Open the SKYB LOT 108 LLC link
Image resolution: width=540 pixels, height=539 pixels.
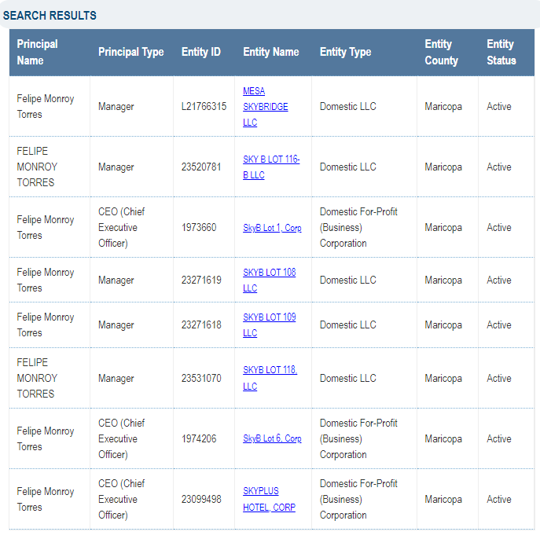point(269,280)
